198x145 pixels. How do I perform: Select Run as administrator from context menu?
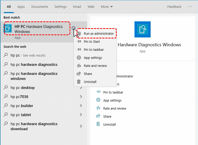98,33
